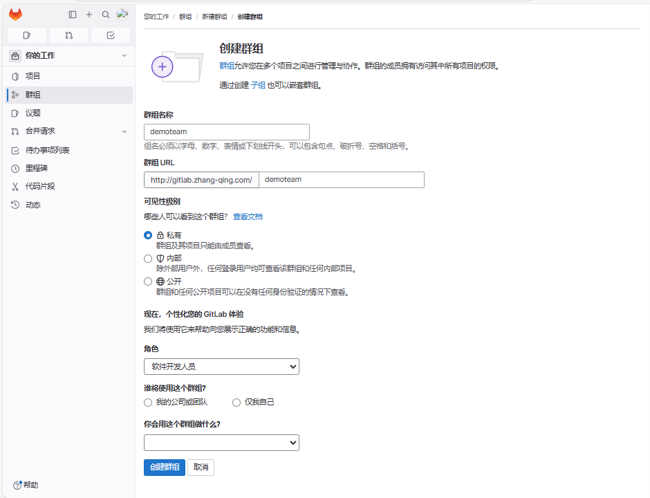Click the 帮助 button at bottom
Screen dimensions: 650x498
(x=26, y=485)
